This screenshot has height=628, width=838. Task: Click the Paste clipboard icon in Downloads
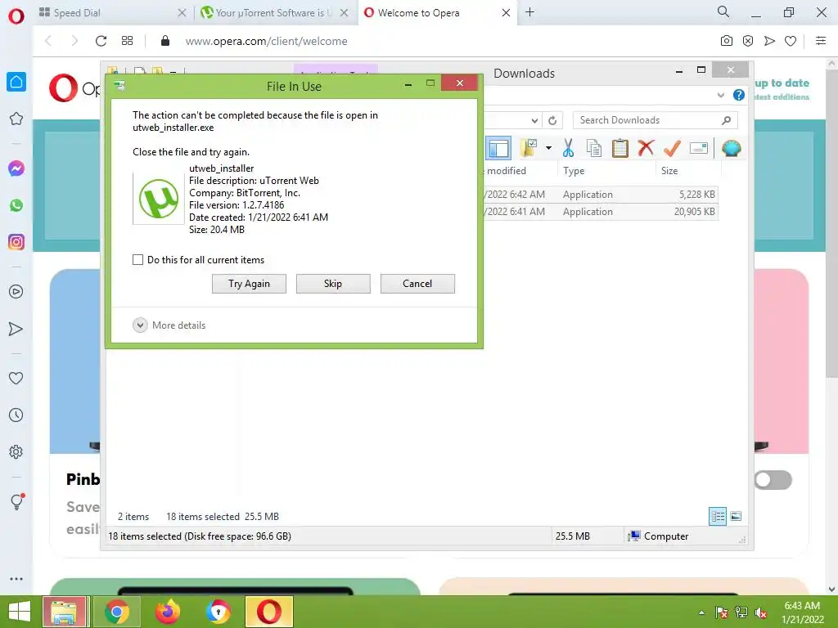tap(620, 148)
